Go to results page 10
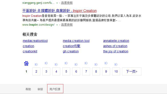167x94 pixels. point(116,71)
